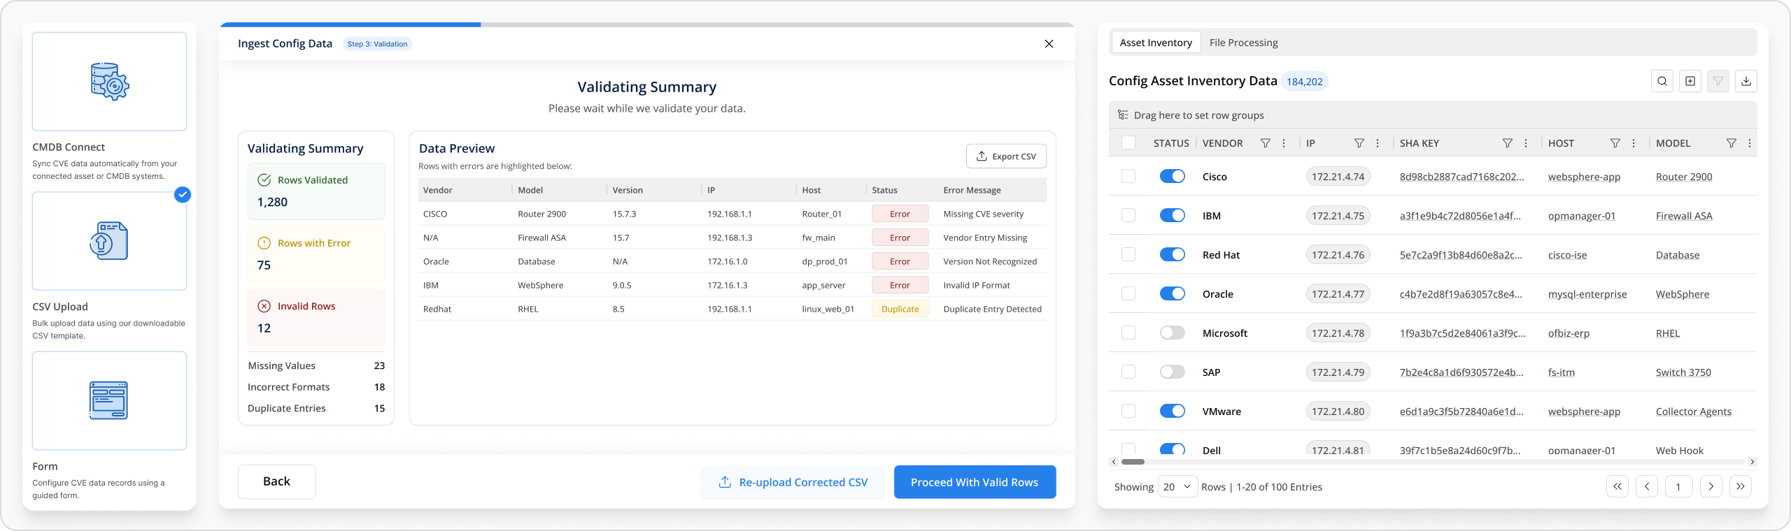
Task: Go to the last page of entries
Action: (x=1741, y=486)
